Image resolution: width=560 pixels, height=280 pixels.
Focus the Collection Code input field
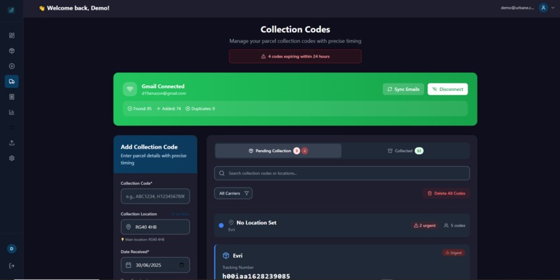(156, 196)
